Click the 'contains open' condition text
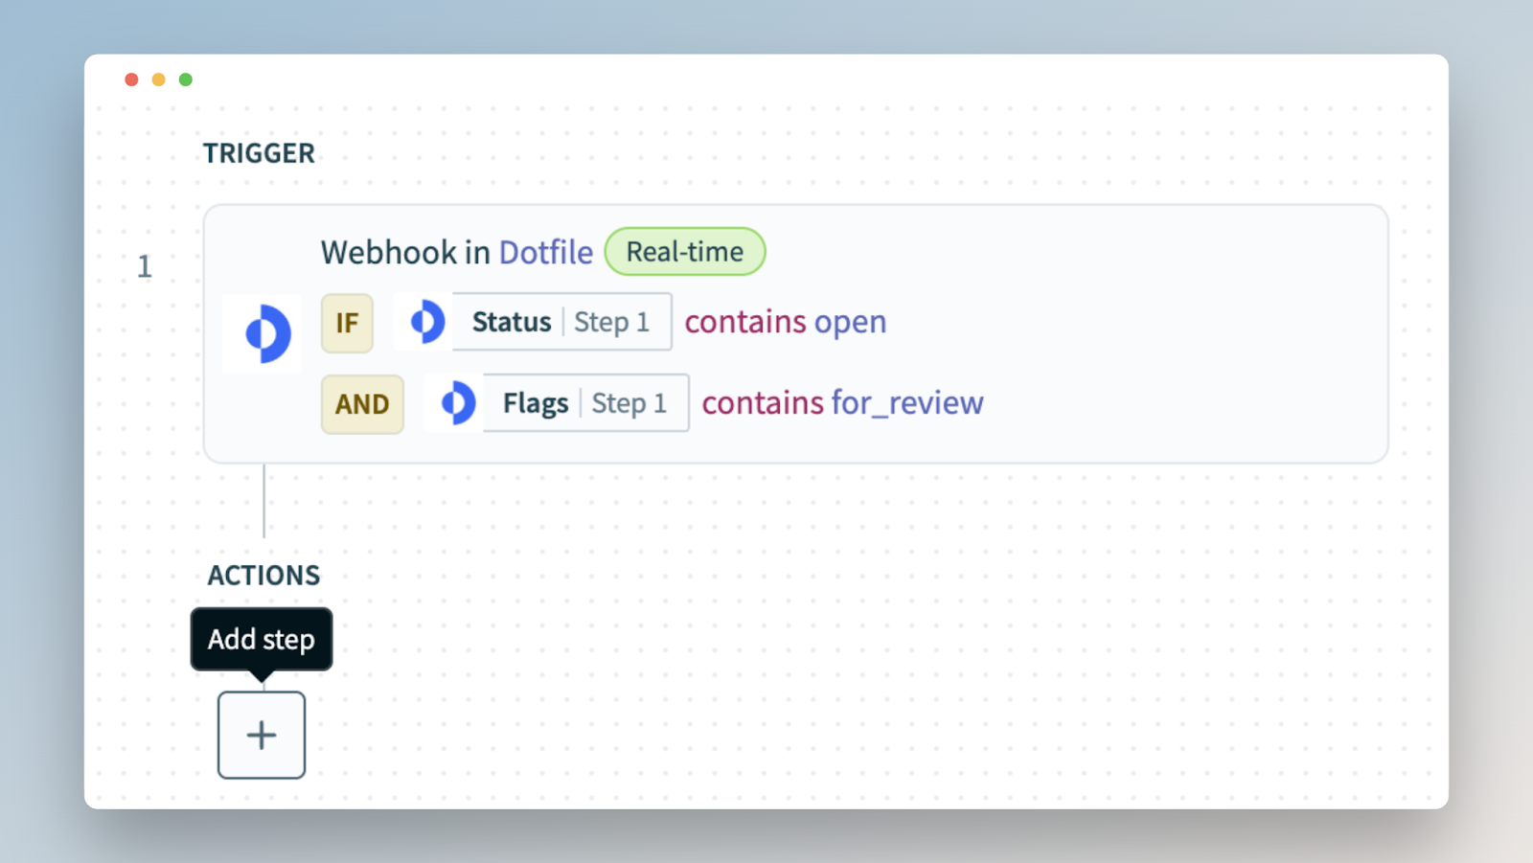 pos(786,322)
